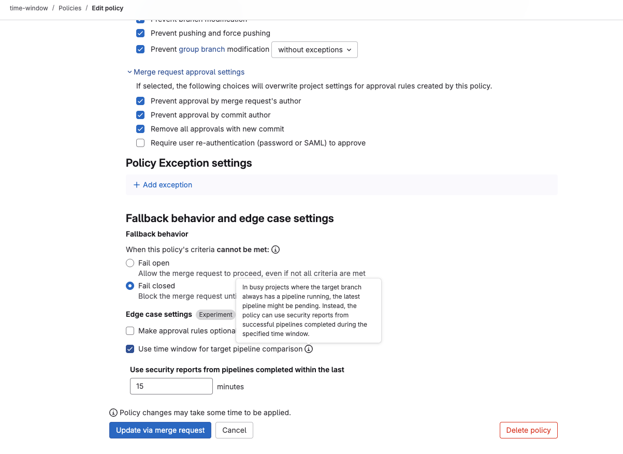Uncheck Prevent approval by merge request's author
Image resolution: width=623 pixels, height=454 pixels.
140,101
